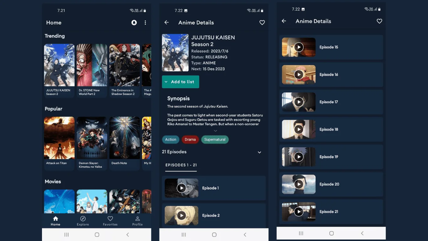The image size is (428, 241).
Task: Play Episode 1
Action: coord(181,188)
